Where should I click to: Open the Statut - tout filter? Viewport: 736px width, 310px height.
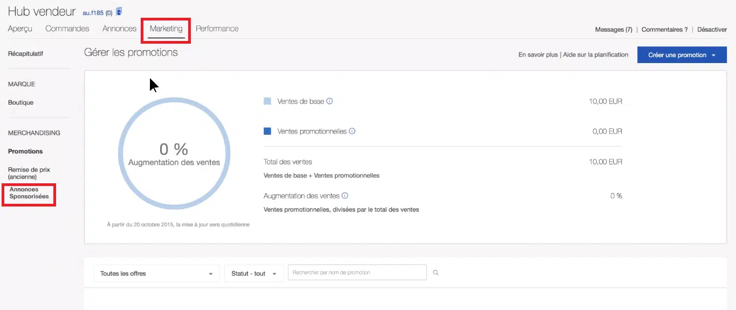(x=254, y=273)
